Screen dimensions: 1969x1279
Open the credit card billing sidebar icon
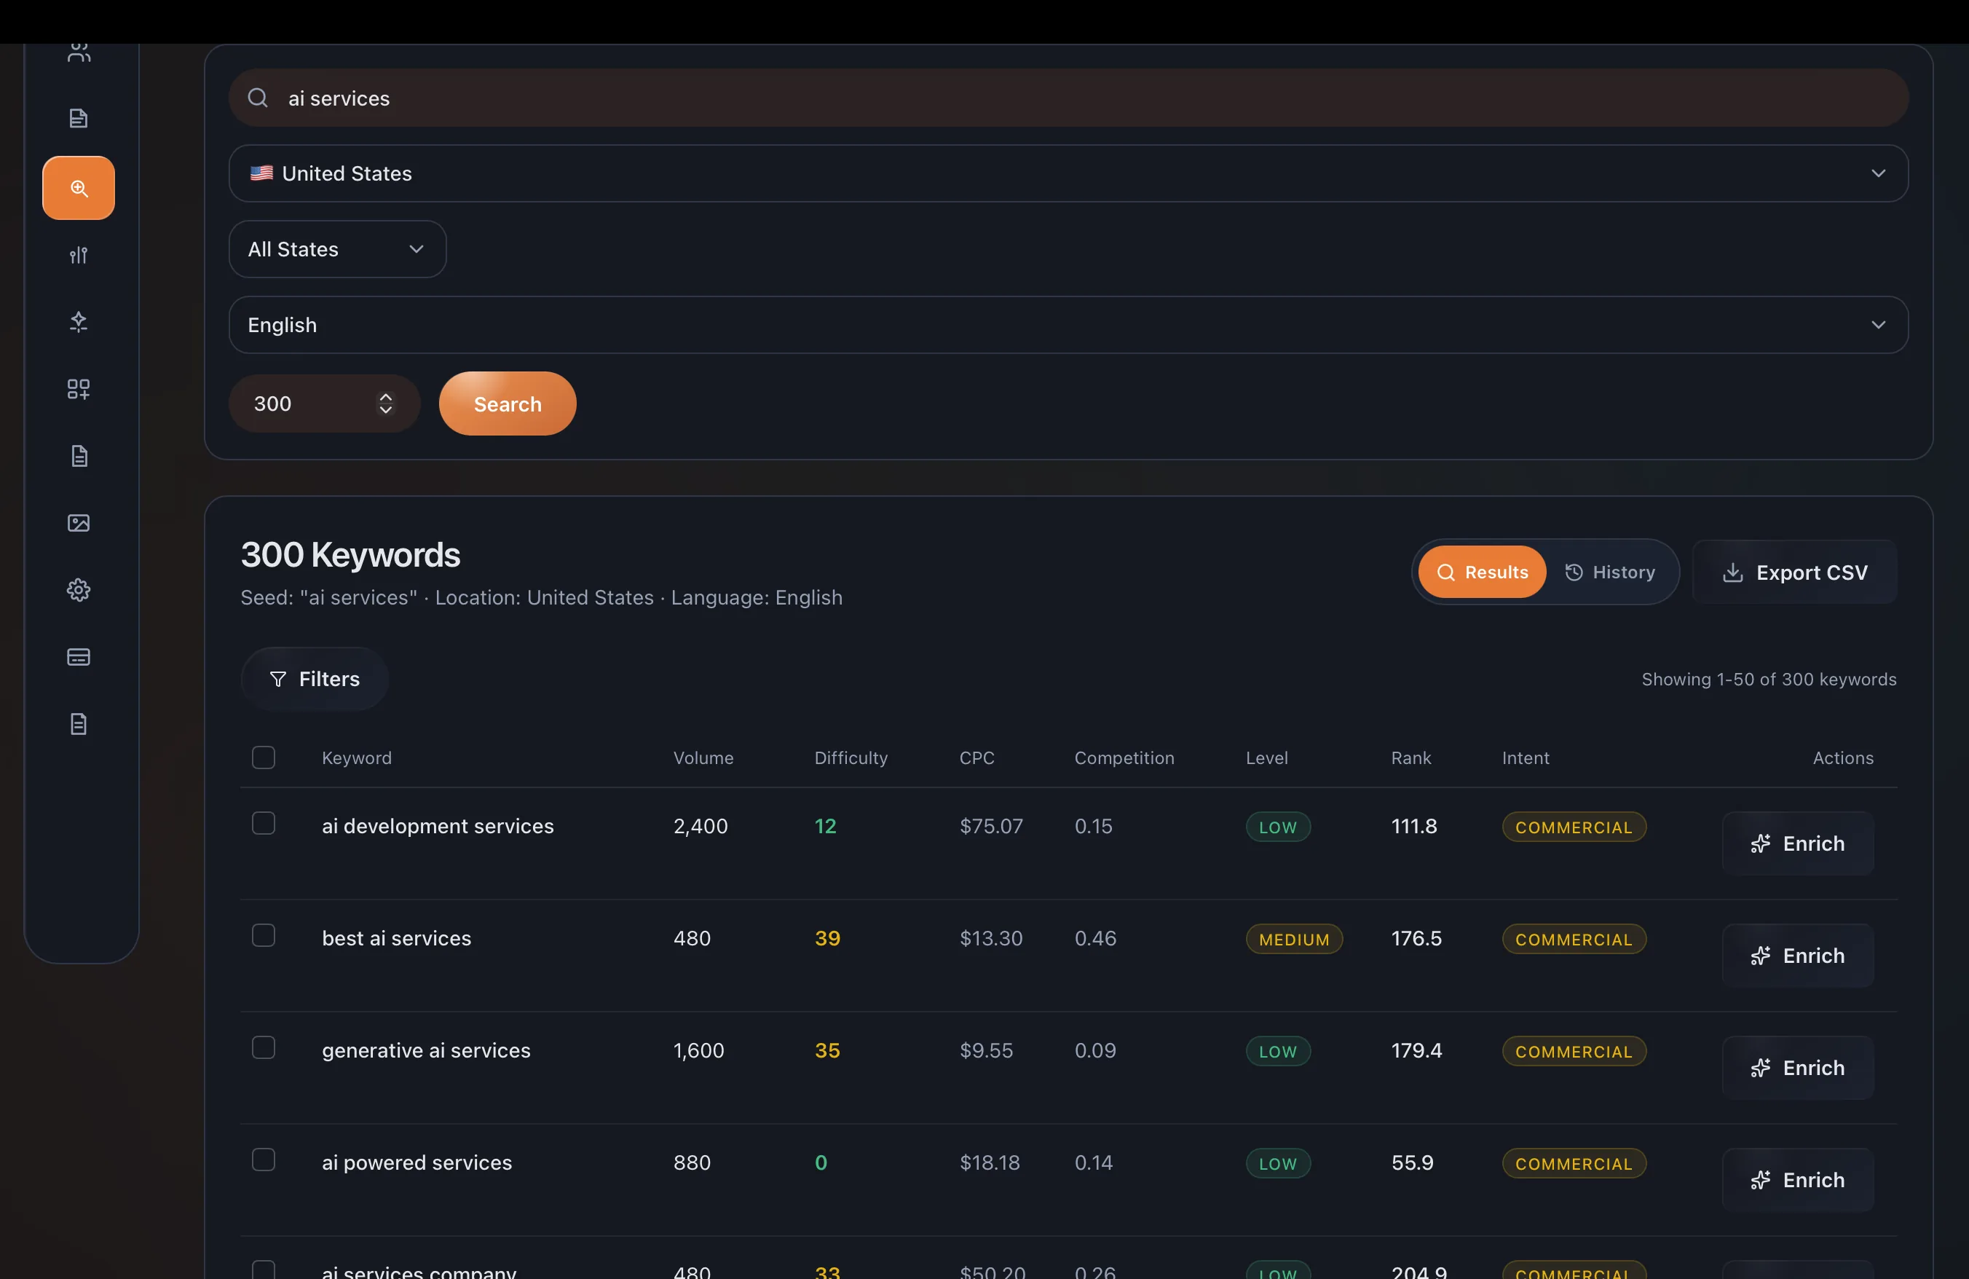[x=79, y=657]
